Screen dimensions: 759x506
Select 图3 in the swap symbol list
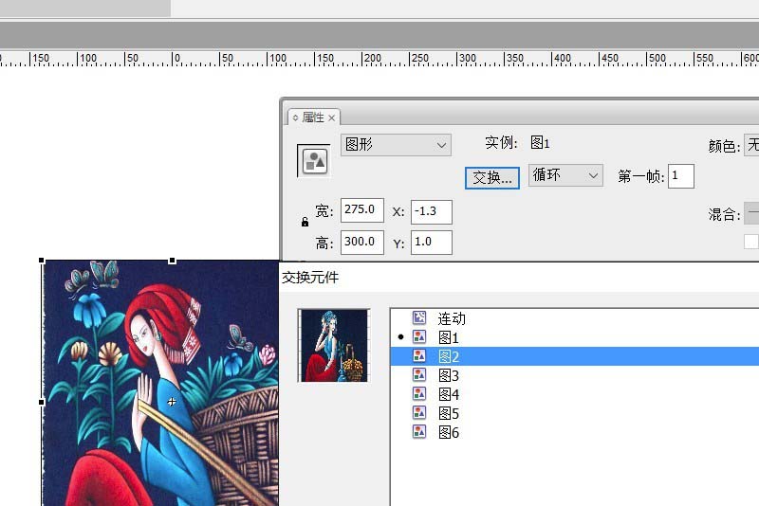click(575, 375)
